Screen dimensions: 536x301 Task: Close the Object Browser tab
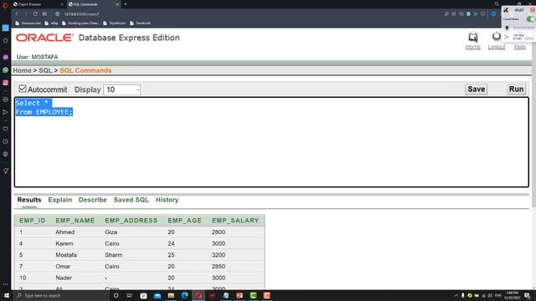point(62,4)
